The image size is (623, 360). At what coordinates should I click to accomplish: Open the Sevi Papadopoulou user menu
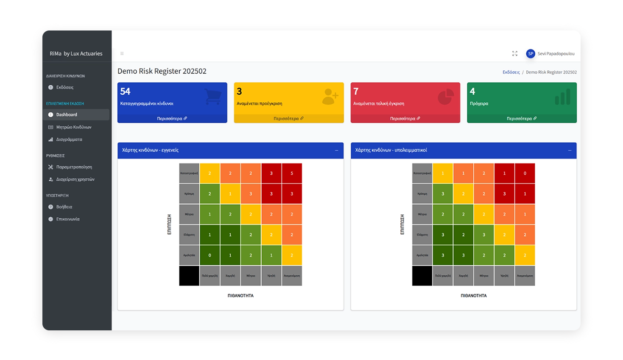coord(556,54)
